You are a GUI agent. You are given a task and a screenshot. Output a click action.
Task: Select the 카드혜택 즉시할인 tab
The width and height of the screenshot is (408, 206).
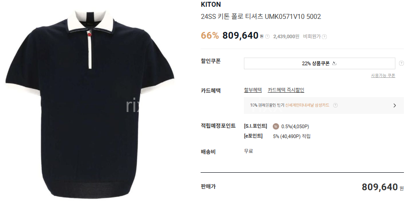(x=286, y=90)
